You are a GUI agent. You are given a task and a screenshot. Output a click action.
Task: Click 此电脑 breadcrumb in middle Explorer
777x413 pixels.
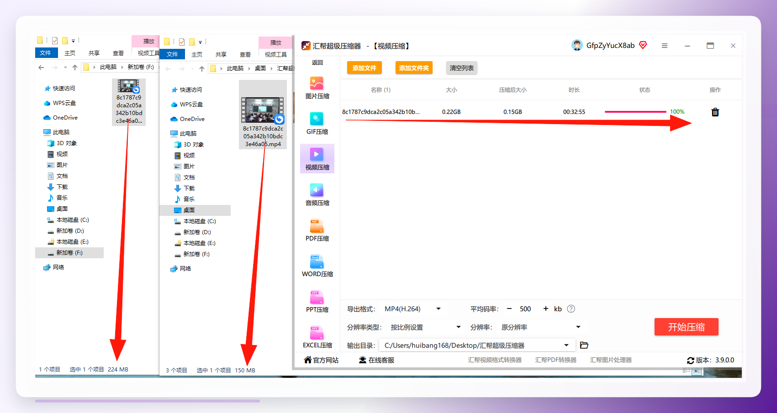[x=235, y=68]
